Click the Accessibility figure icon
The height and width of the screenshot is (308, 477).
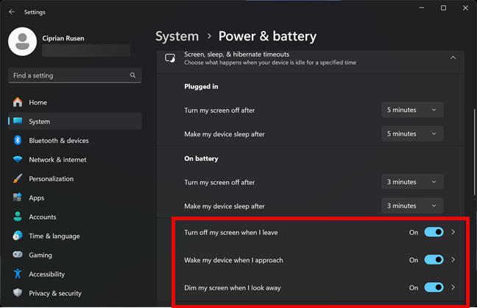tap(18, 274)
